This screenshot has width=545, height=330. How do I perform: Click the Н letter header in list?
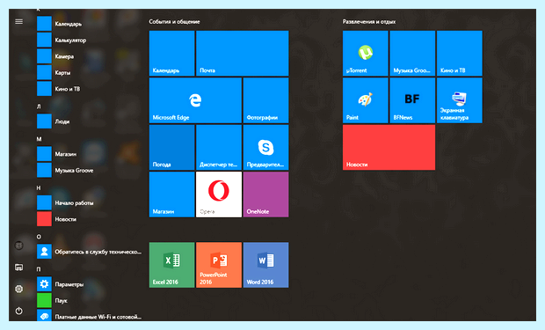(x=39, y=188)
